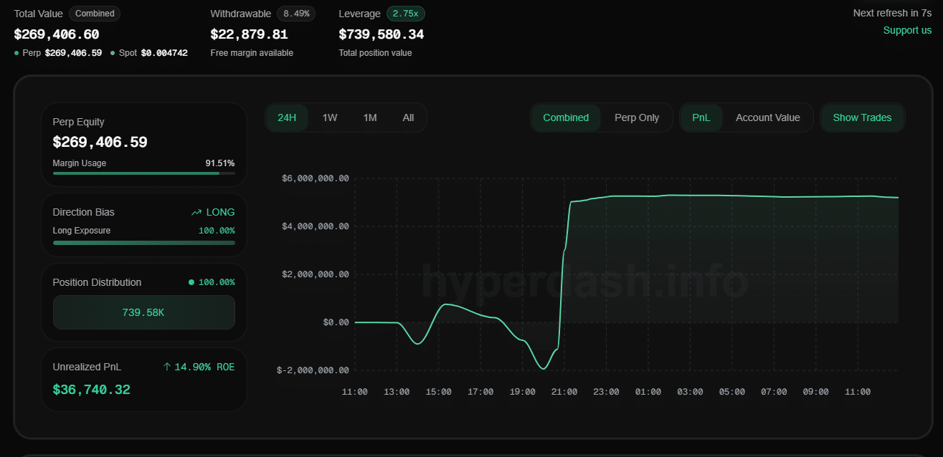This screenshot has width=943, height=457.
Task: Click the Spot legend dot
Action: coord(113,53)
